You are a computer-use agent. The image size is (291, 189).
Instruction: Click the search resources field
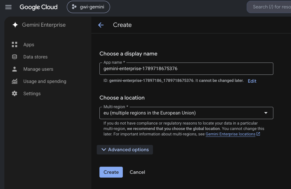click(x=269, y=7)
